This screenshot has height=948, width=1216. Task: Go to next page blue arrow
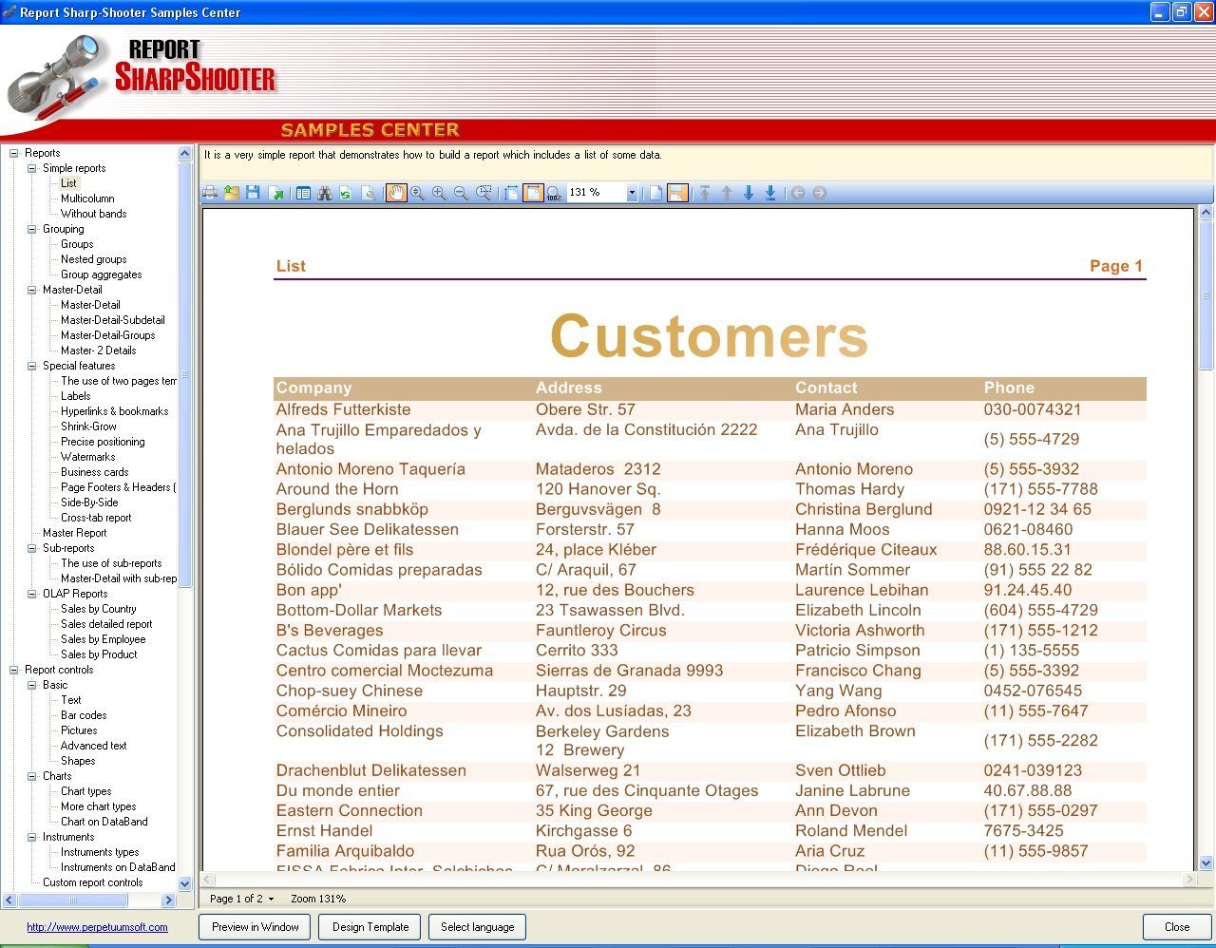[749, 193]
